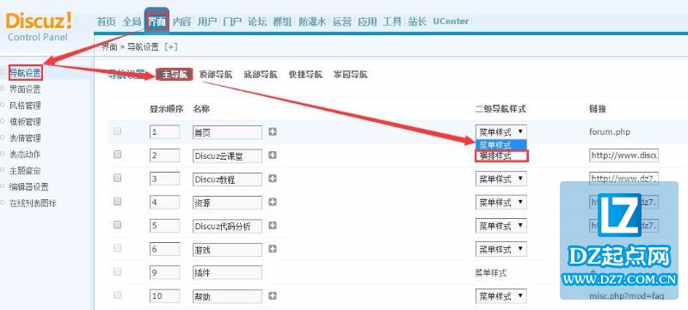Viewport: 688px width, 310px height.
Task: Open 工具 top menu
Action: tap(392, 21)
